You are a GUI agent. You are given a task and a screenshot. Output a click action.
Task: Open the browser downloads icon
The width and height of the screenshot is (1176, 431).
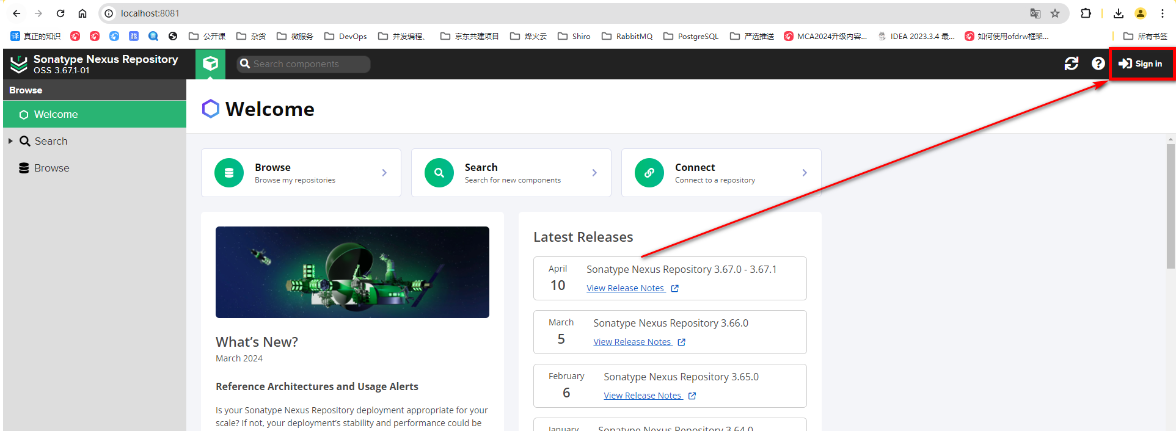(1119, 13)
